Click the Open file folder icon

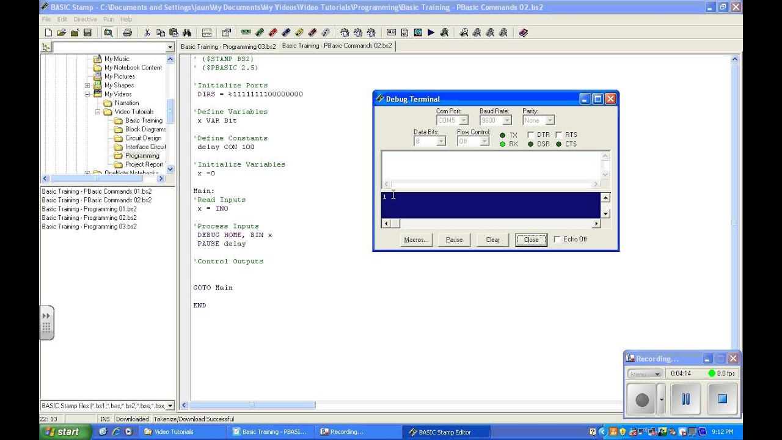[61, 33]
